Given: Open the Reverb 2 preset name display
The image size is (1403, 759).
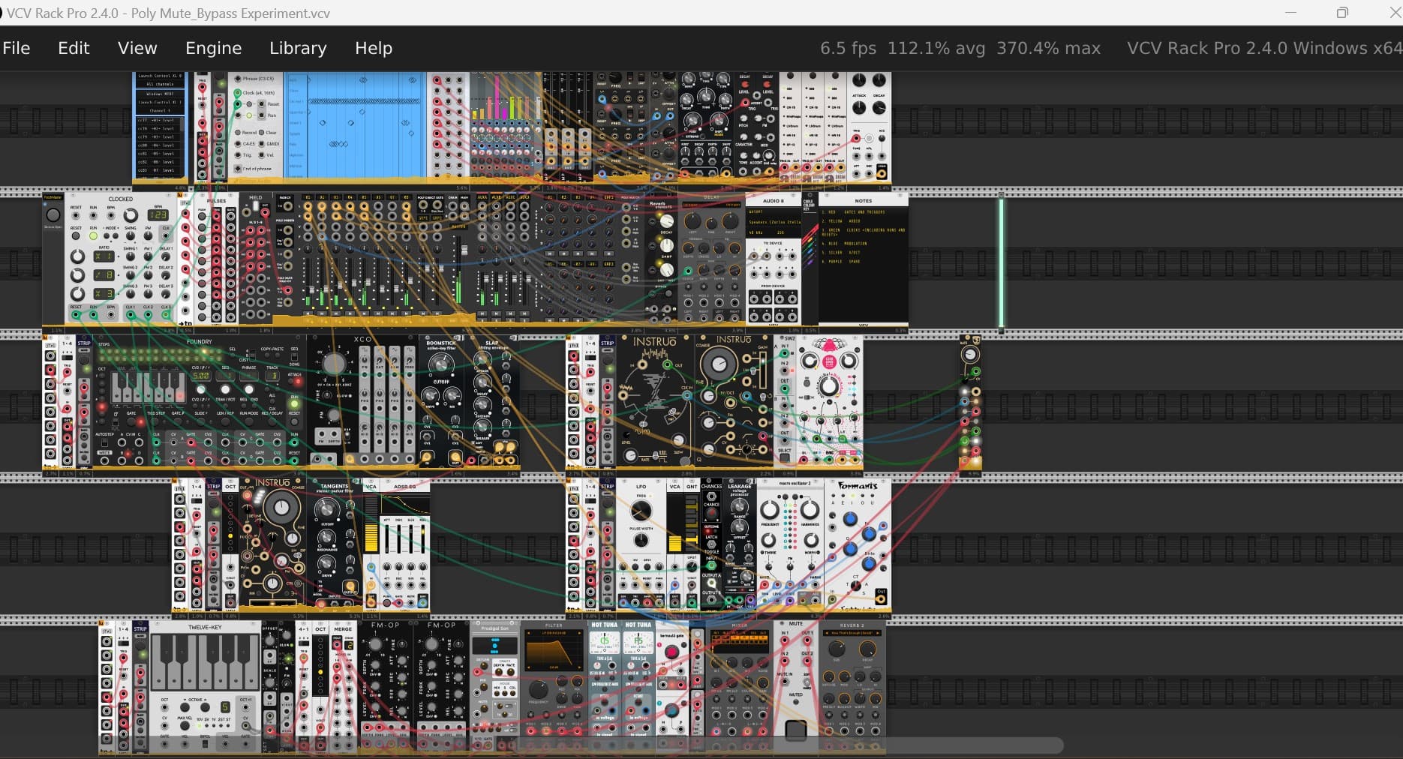Looking at the screenshot, I should [851, 634].
